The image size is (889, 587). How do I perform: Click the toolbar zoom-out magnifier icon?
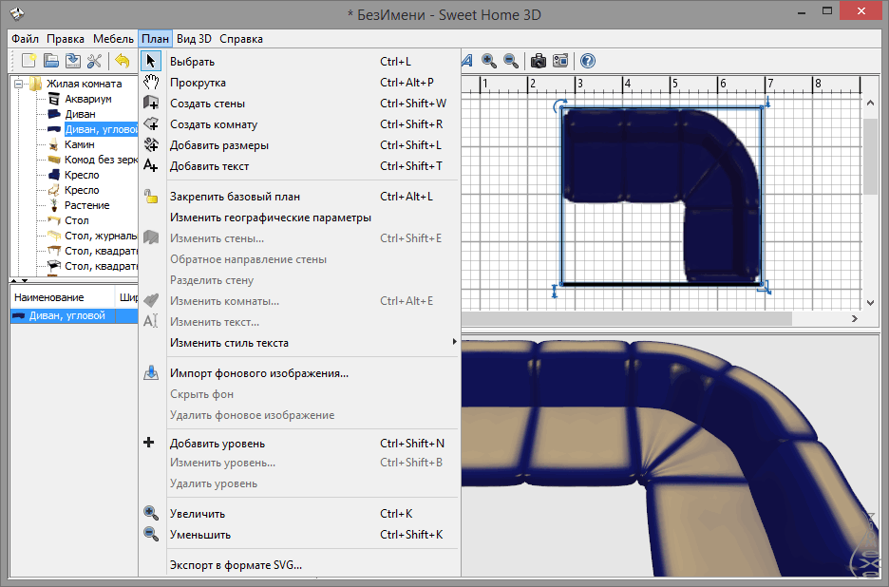click(x=511, y=61)
